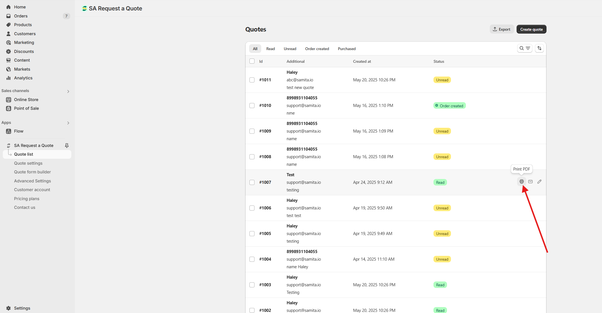Click the Orders inbox icon

[x=8, y=16]
